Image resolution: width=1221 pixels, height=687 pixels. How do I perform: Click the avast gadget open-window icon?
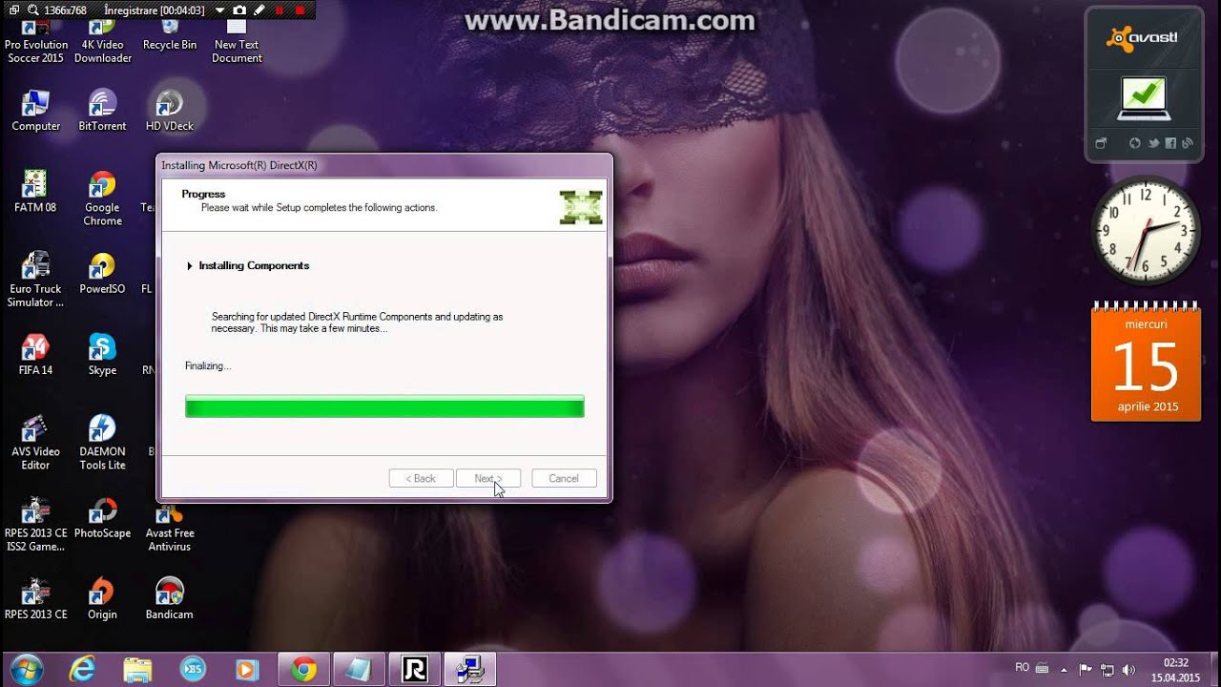click(x=1100, y=143)
